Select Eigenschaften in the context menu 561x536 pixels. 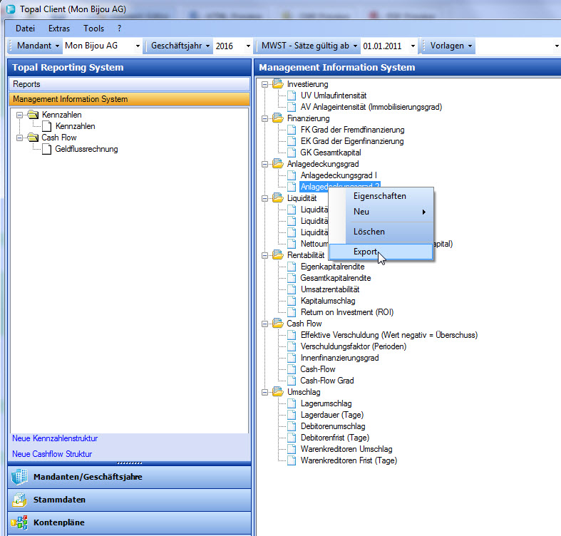(380, 196)
